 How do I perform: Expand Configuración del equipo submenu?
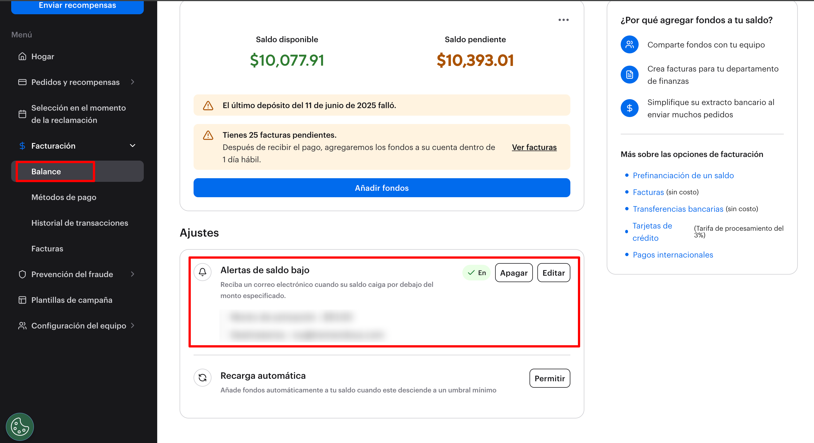click(x=133, y=326)
